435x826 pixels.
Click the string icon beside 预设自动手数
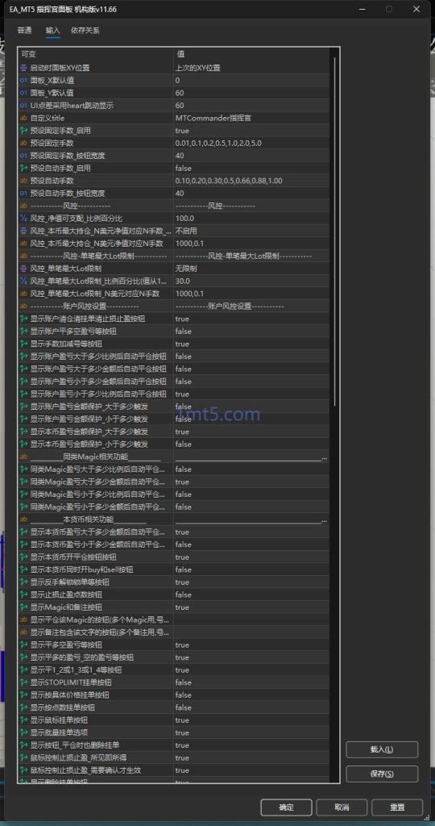pos(23,181)
